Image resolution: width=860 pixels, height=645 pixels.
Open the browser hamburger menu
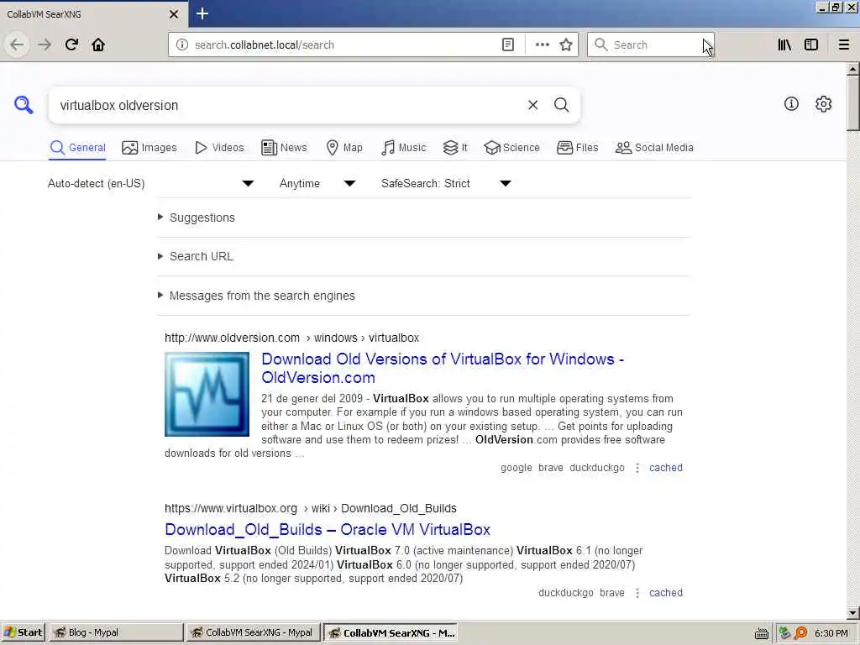click(843, 45)
